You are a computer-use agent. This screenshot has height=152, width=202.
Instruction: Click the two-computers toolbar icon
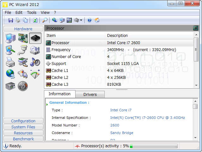[x=62, y=20]
